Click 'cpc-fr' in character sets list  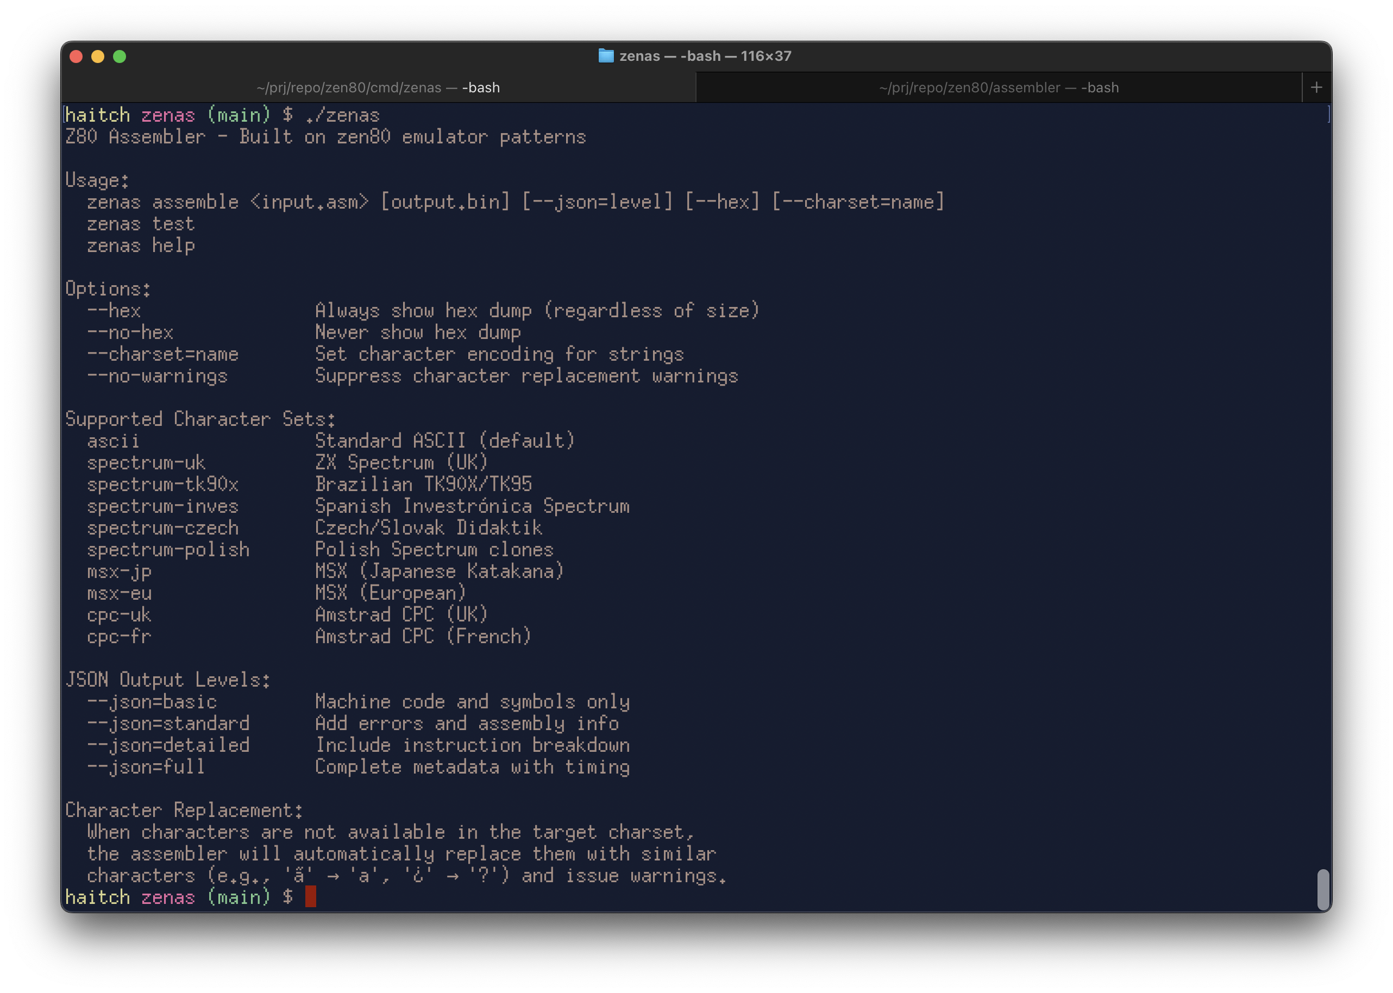pos(119,637)
